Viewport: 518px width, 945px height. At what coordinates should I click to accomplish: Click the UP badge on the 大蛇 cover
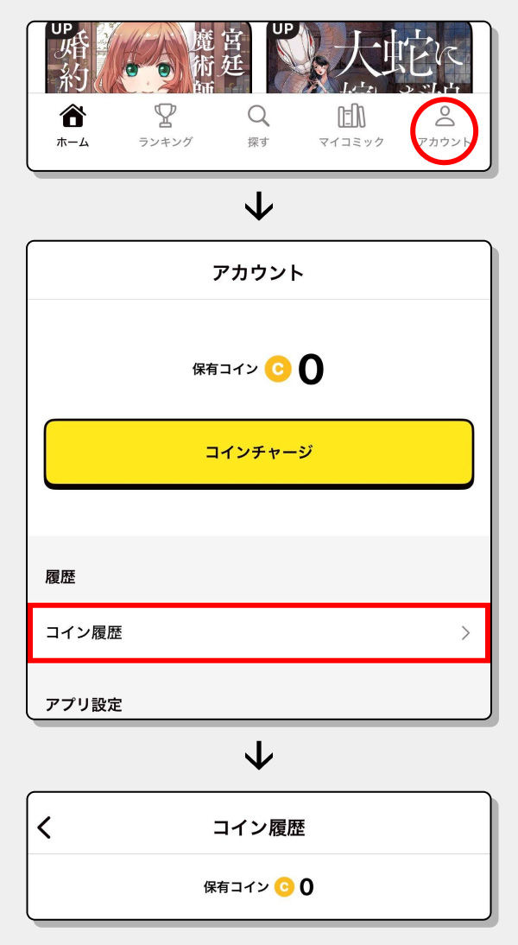pos(282,29)
